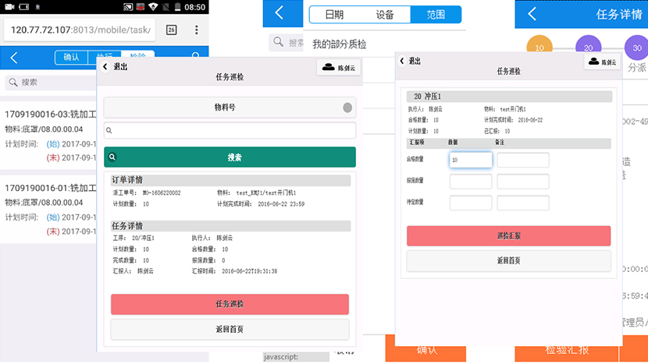This screenshot has width=648, height=364.
Task: Tap the back arrow beside 确认 tab
Action: pyautogui.click(x=13, y=57)
